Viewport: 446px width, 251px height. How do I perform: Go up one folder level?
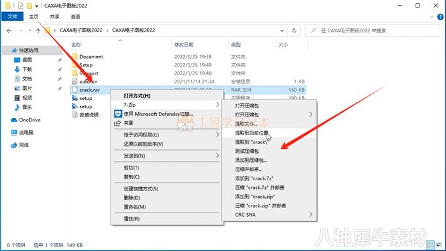[x=38, y=30]
